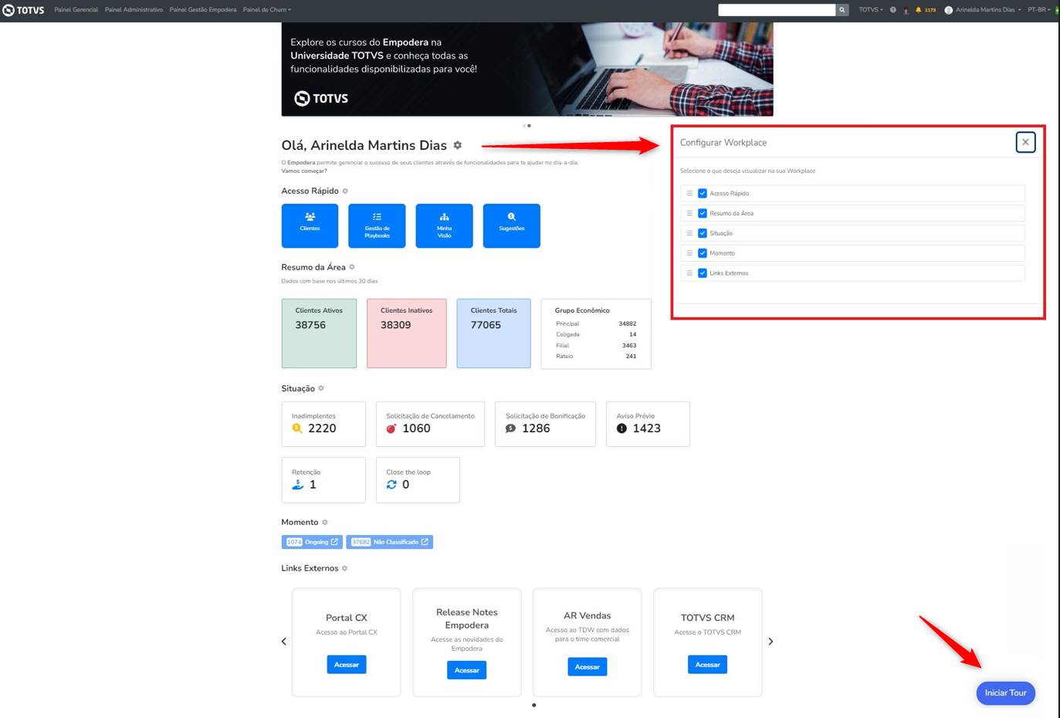
Task: Click the Aviso Prévio exclamation icon
Action: point(621,428)
